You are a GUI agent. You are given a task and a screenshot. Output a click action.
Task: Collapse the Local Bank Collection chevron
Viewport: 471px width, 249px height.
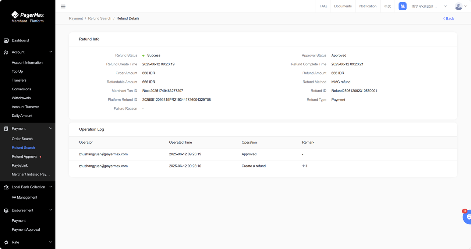[x=51, y=187]
